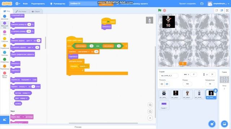231x129 pixels.
Task: Open передний layer dropdown in palette
Action: 26,80
